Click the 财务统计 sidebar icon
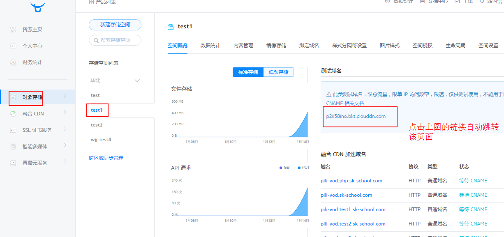This screenshot has height=237, width=504. tap(13, 62)
